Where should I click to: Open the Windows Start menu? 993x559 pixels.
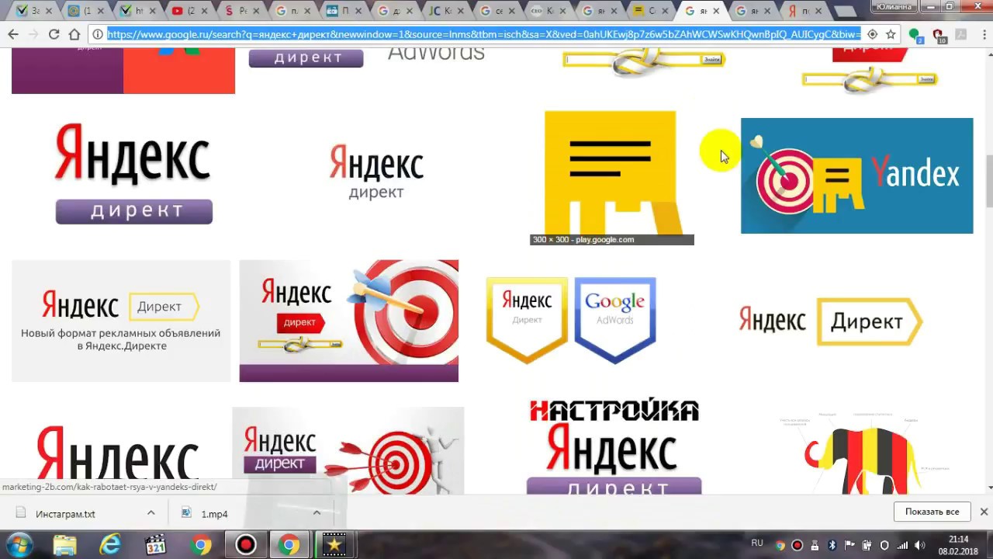click(19, 545)
